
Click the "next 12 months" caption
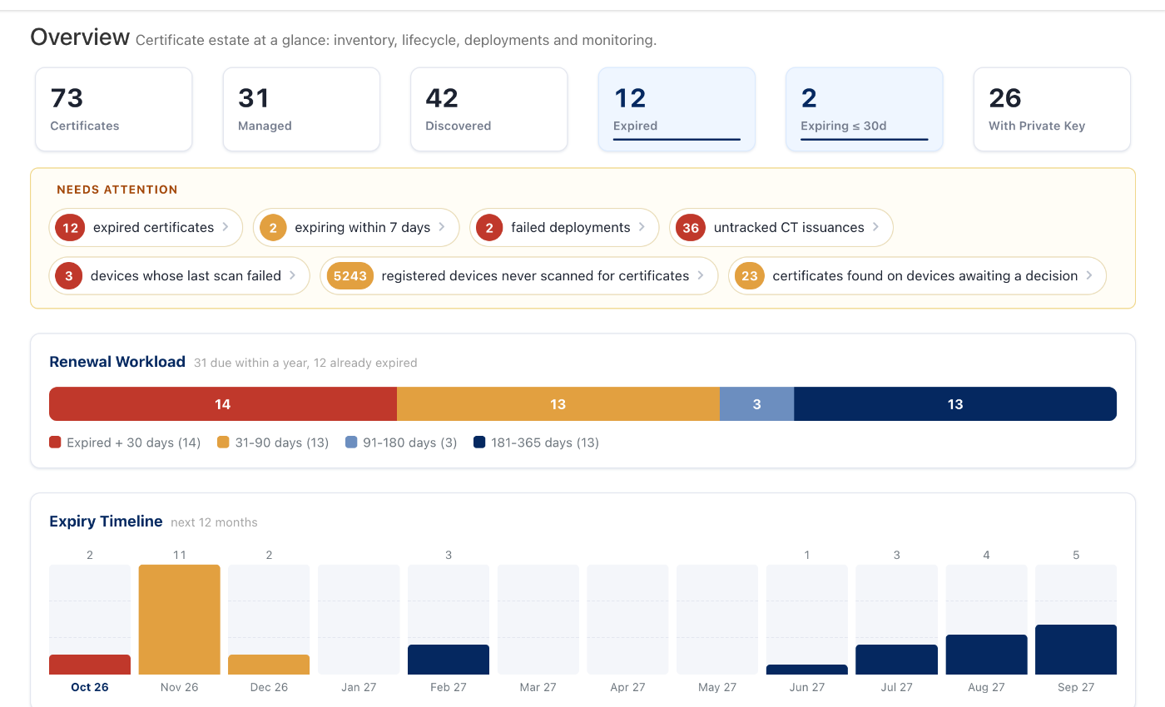pyautogui.click(x=214, y=522)
